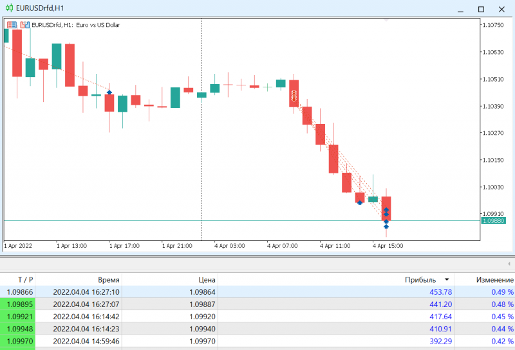Click the change value 0.45 %
The height and width of the screenshot is (350, 515).
(503, 317)
